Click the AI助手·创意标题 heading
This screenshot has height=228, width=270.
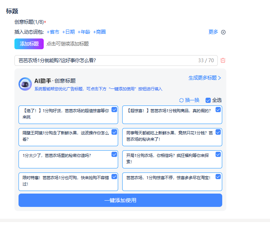click(x=55, y=81)
